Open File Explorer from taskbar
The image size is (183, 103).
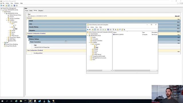point(21,101)
